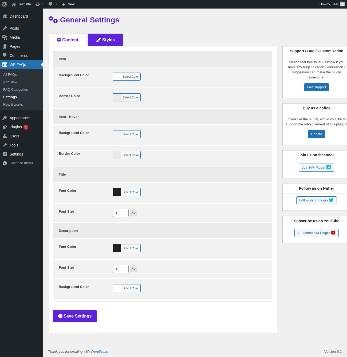Click Follow @hmplugin button
The image size is (347, 357).
[x=317, y=200]
